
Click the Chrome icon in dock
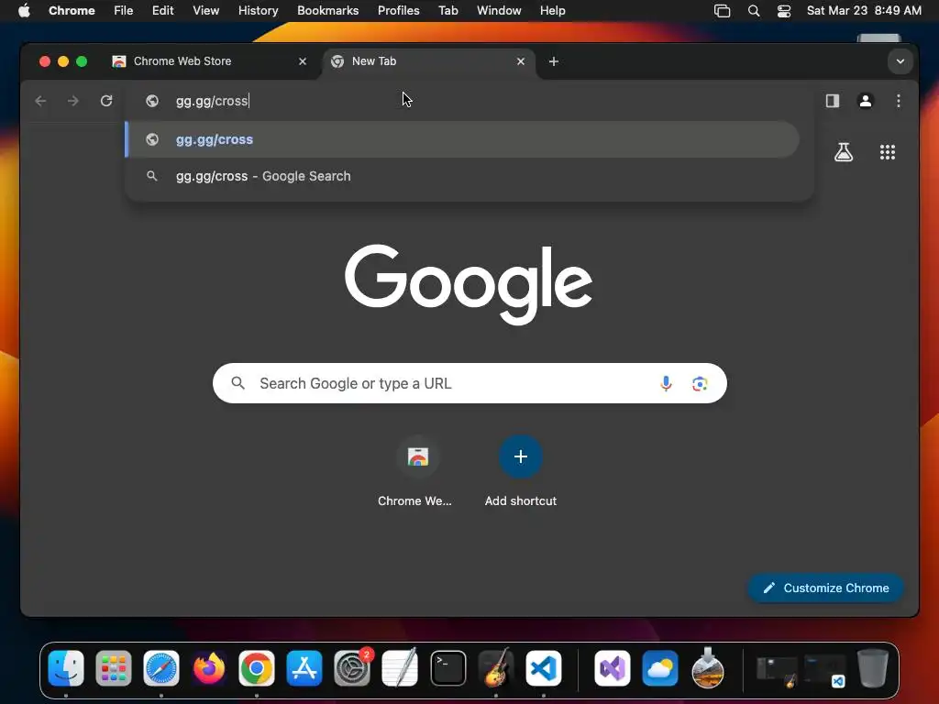(257, 668)
